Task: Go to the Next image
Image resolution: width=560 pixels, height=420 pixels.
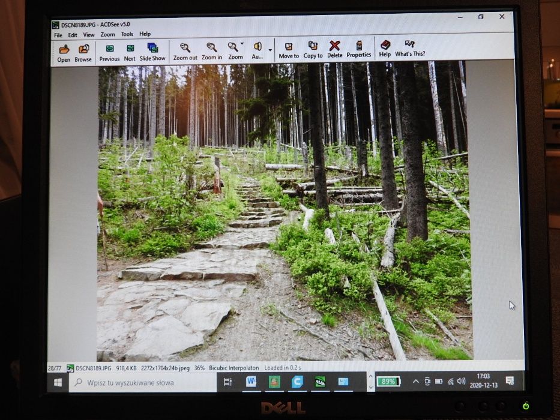Action: 130,53
